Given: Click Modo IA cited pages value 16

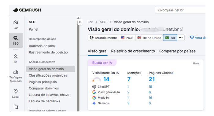Looking at the screenshot, I should pos(150,98).
